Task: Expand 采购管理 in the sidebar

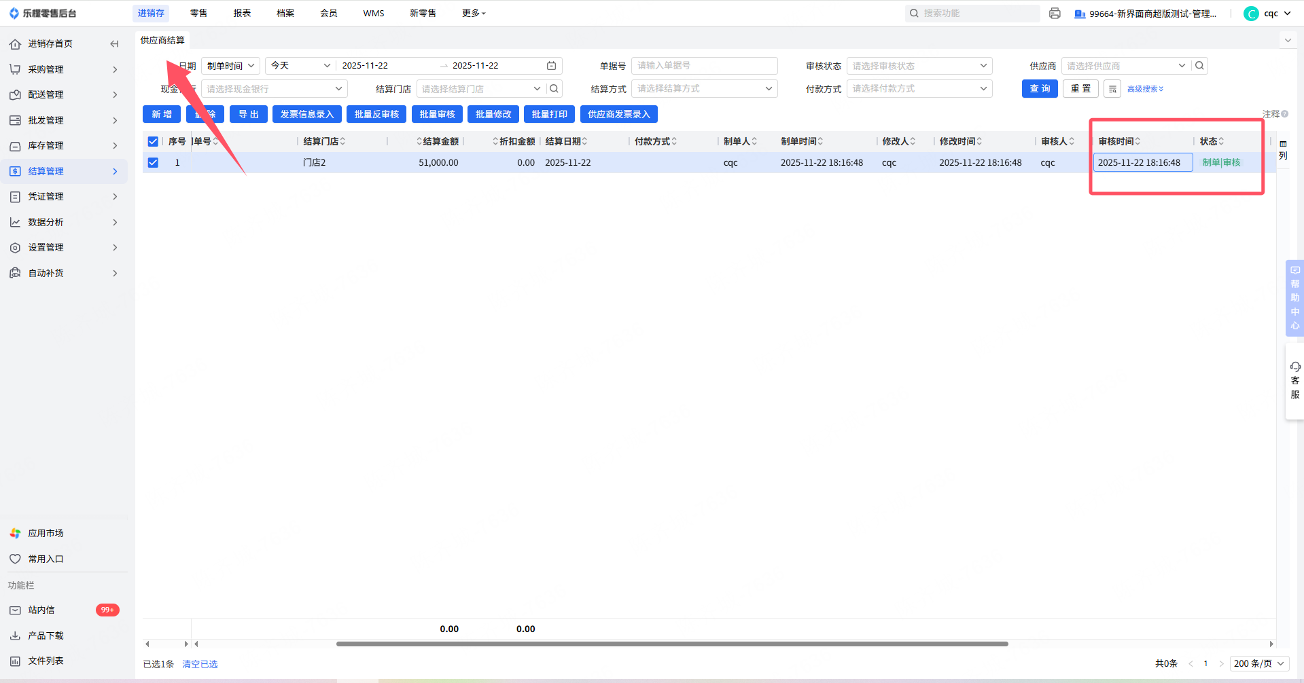Action: 64,69
